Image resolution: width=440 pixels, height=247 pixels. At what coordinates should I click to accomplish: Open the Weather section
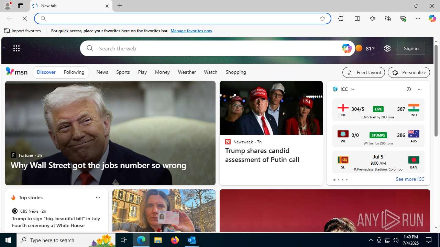(187, 72)
